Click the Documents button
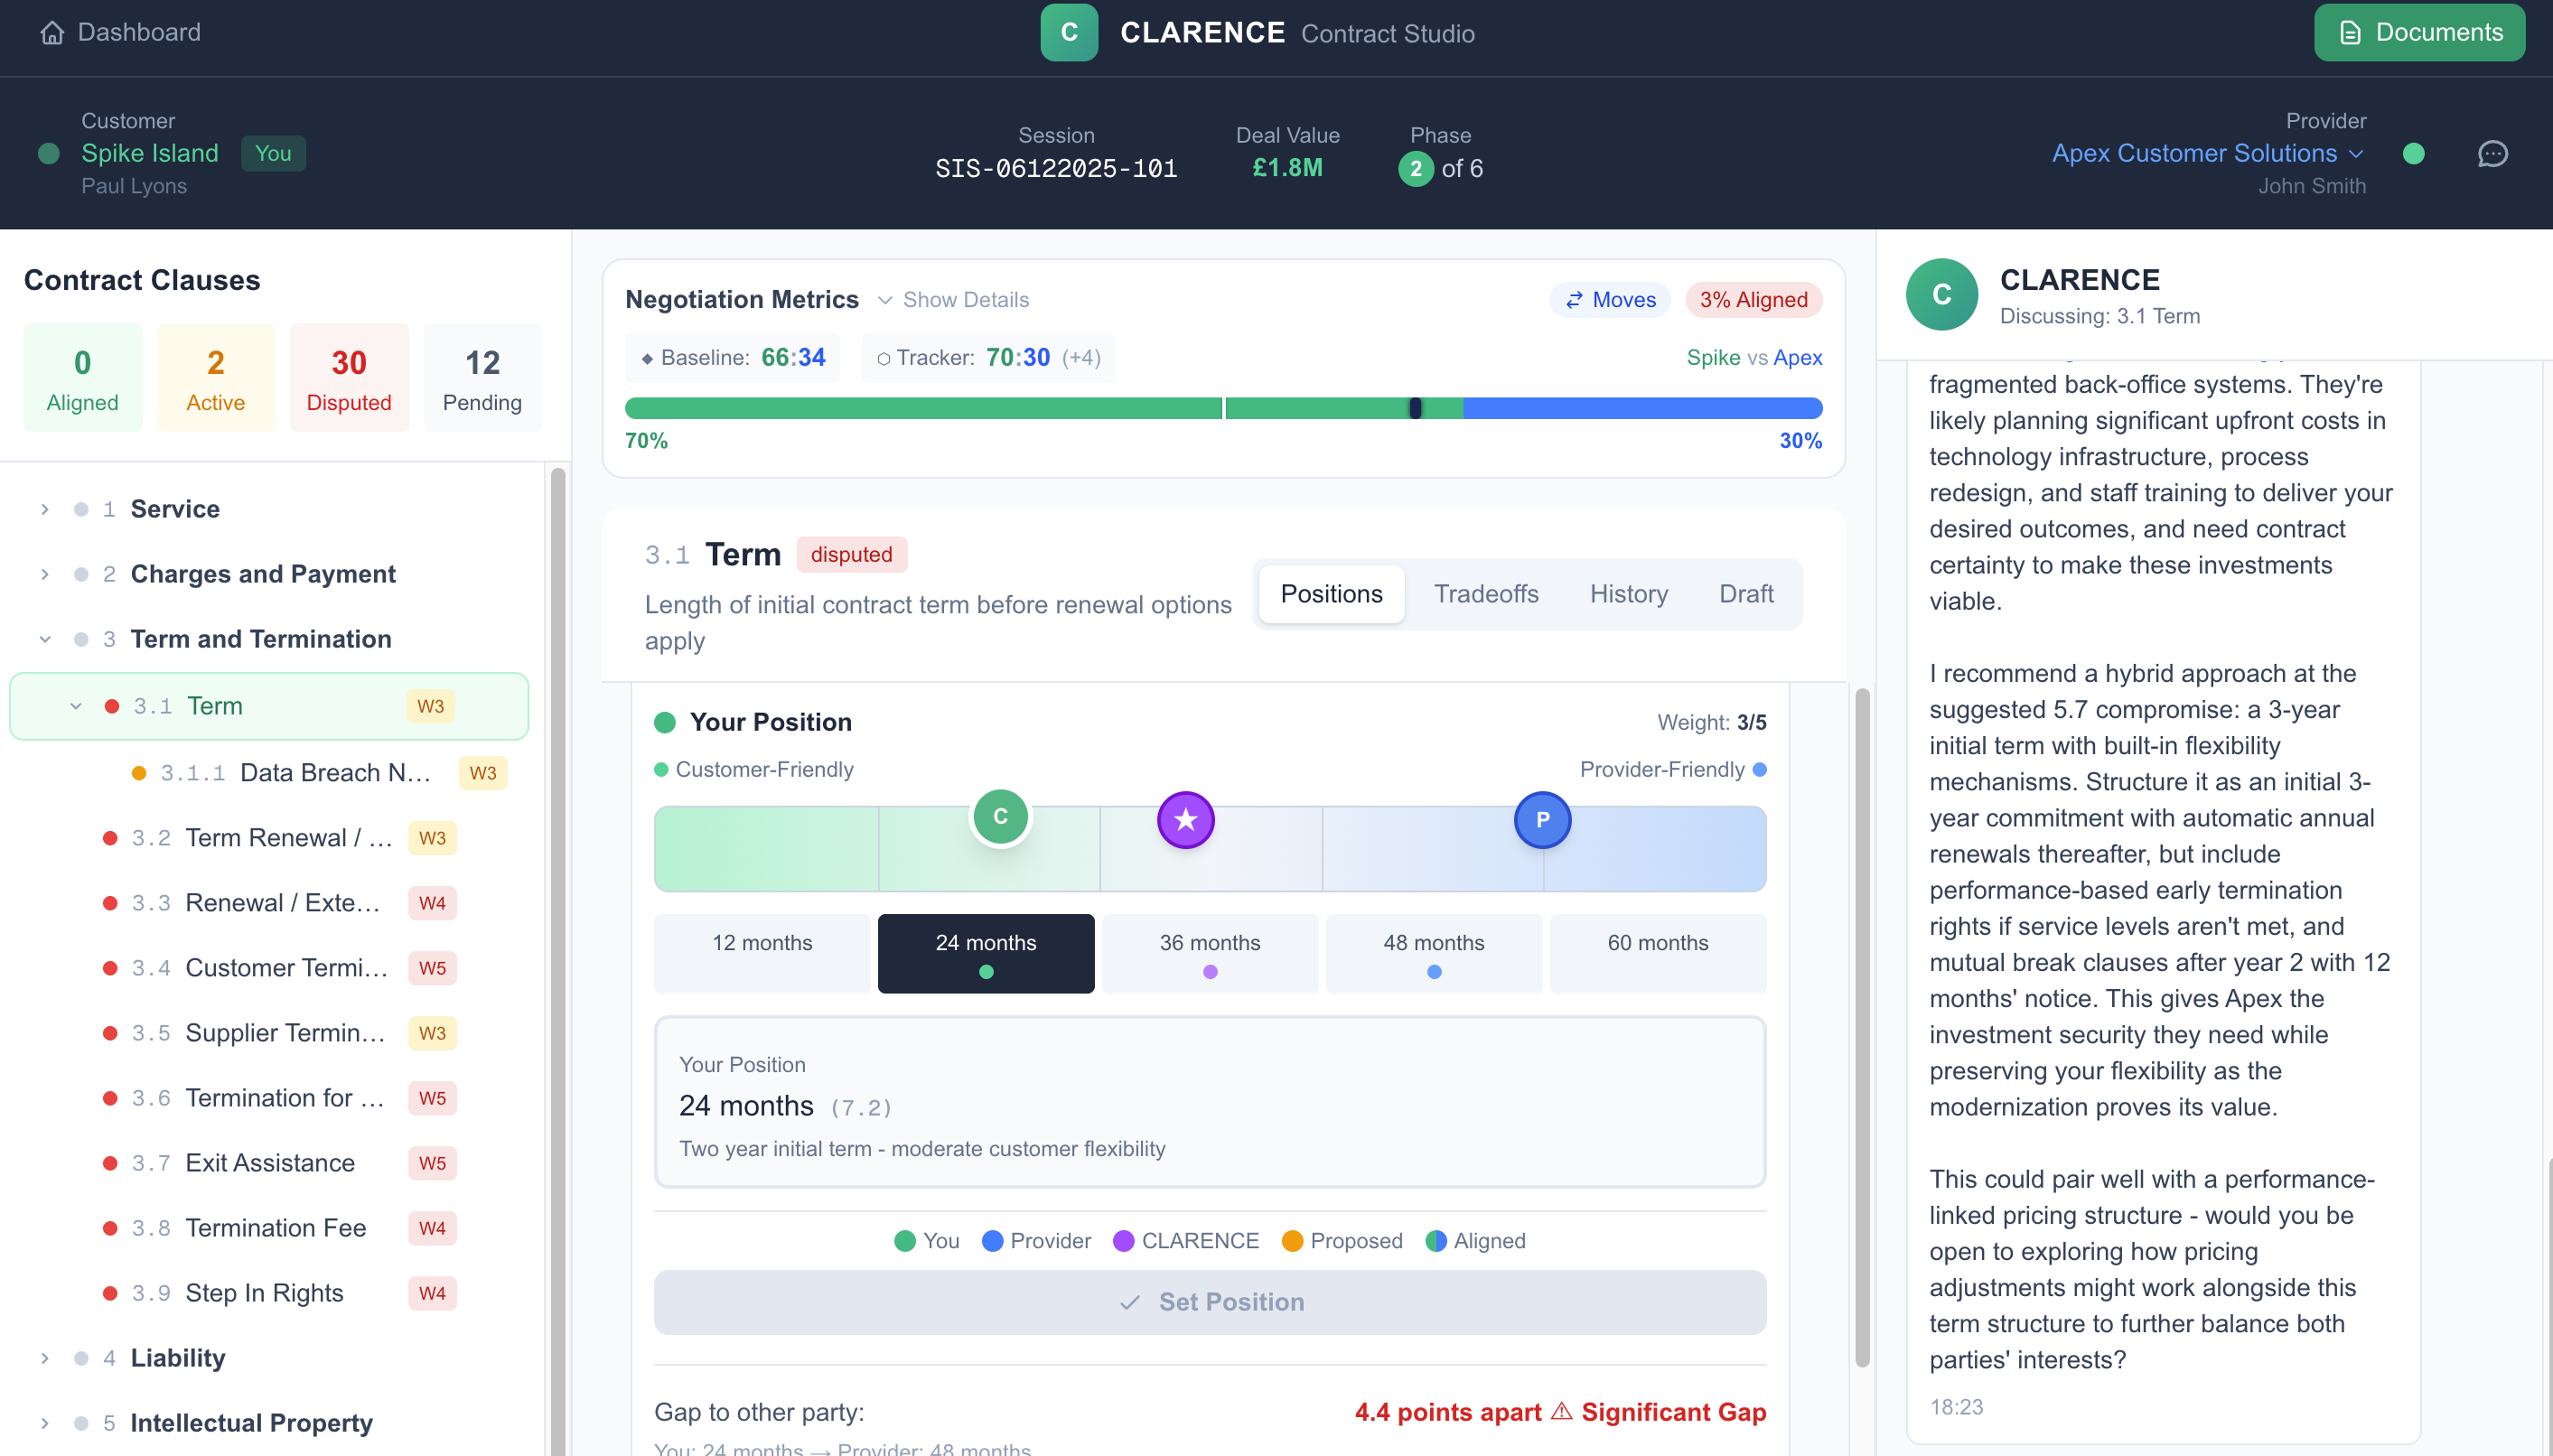 (2419, 31)
